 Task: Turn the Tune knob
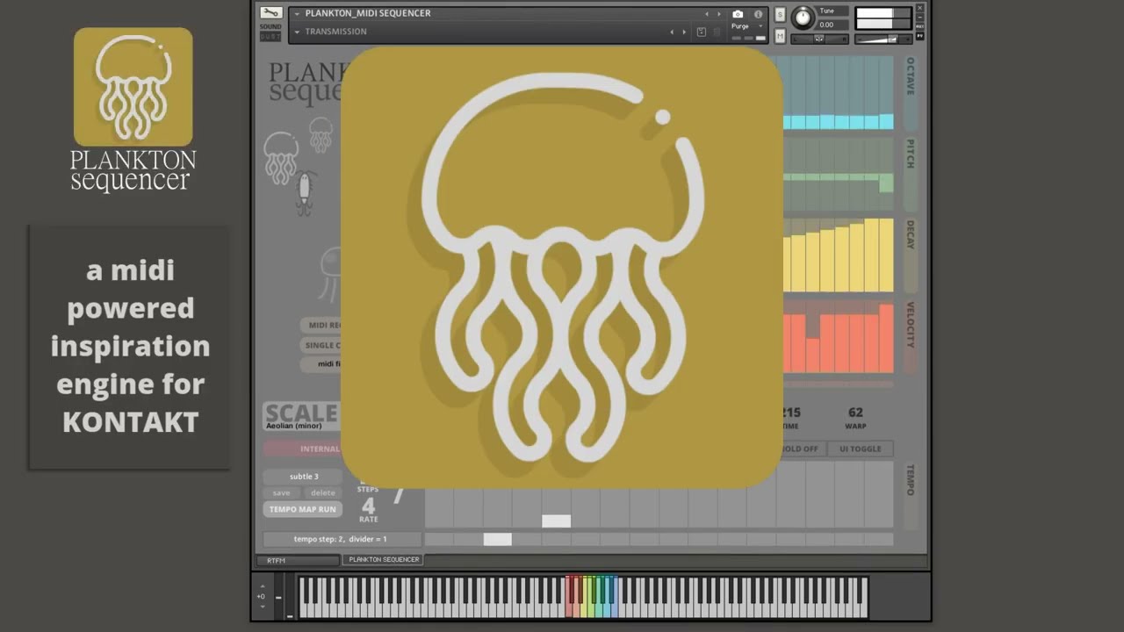803,18
